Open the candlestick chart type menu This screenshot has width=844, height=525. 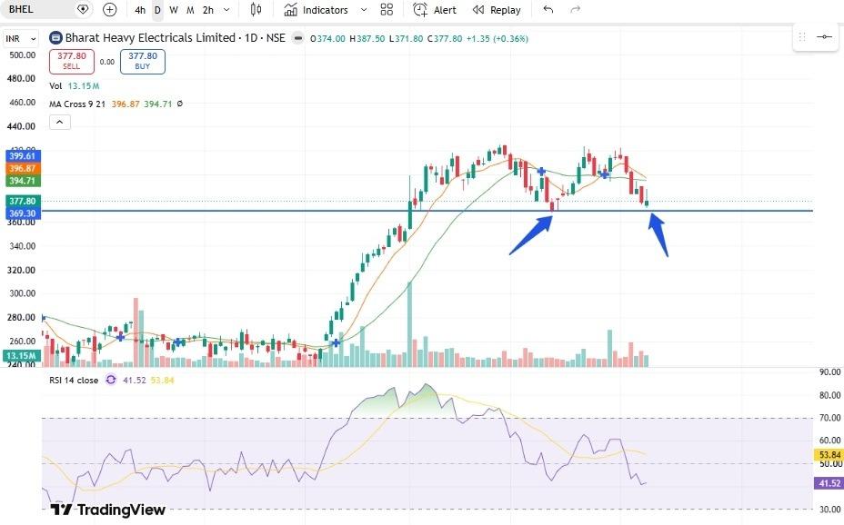pos(256,10)
